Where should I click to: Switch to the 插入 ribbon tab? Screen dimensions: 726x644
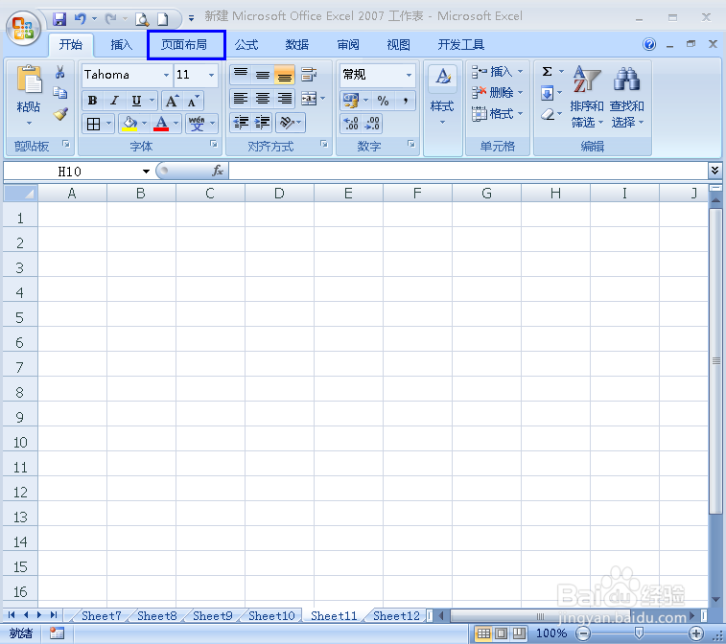pos(121,45)
